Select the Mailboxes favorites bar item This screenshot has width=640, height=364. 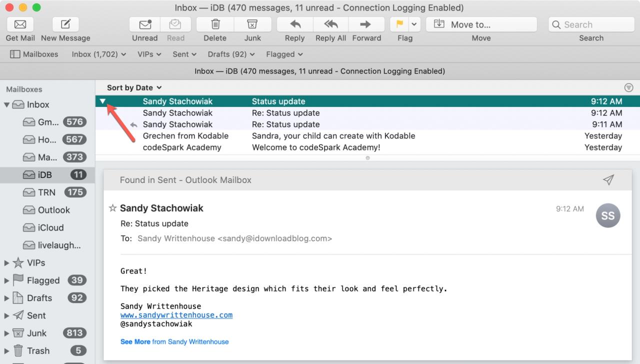coord(34,54)
